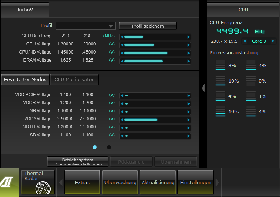Open the Überwachung menu
The height and width of the screenshot is (197, 280).
click(x=120, y=182)
